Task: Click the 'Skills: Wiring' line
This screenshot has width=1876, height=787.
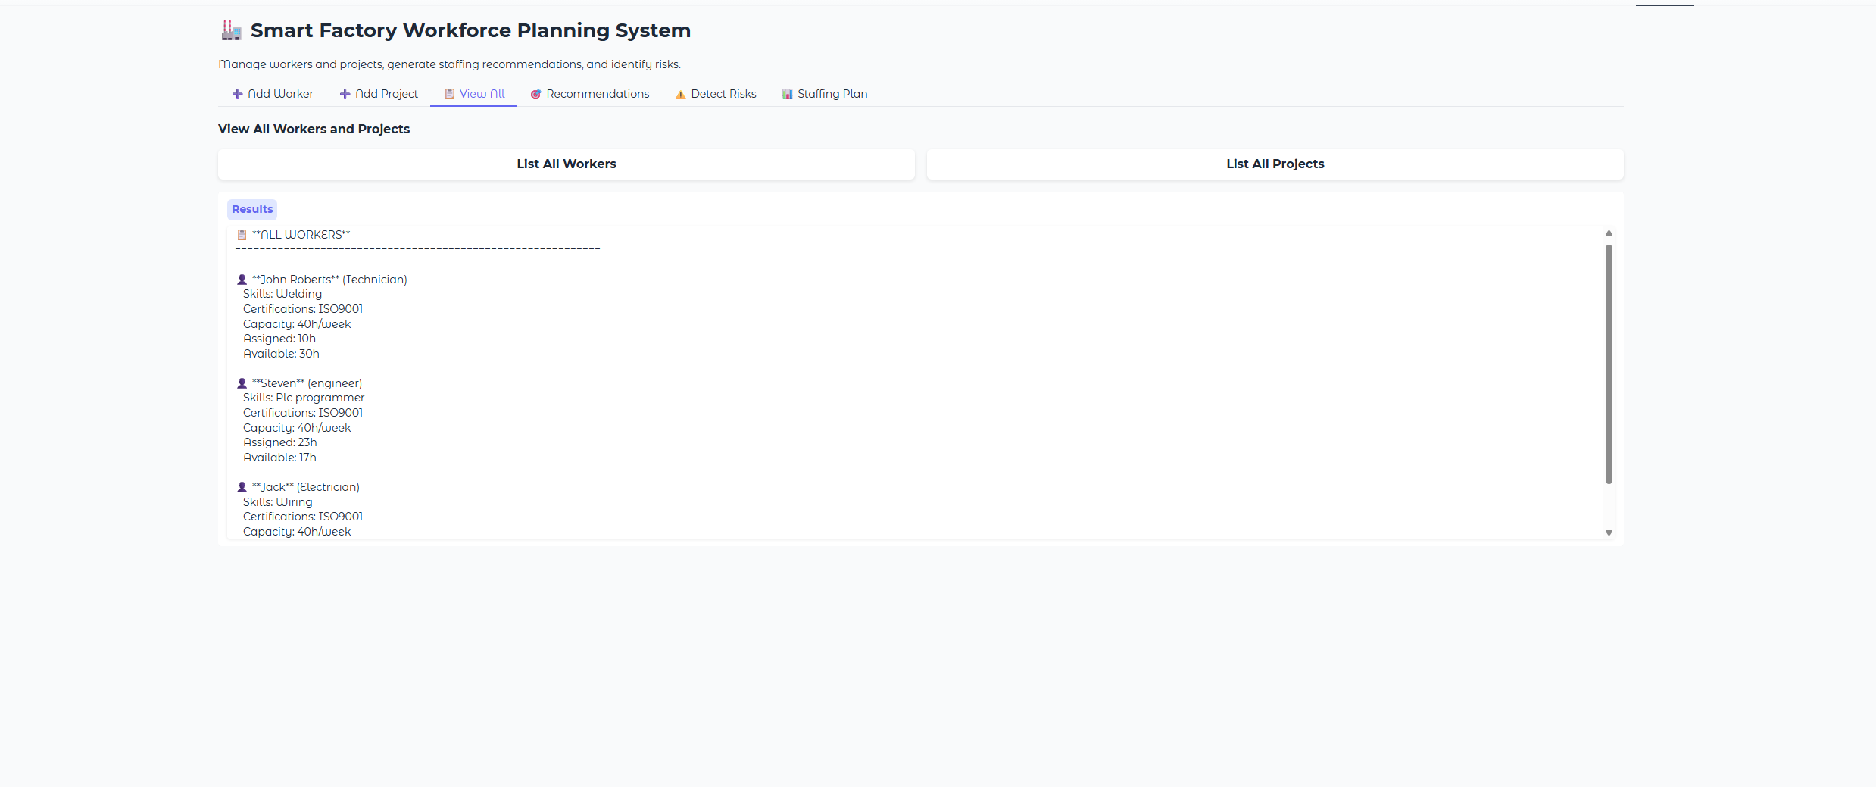Action: [x=277, y=502]
